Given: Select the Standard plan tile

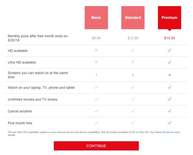Looking at the screenshot, I should 133,18.
